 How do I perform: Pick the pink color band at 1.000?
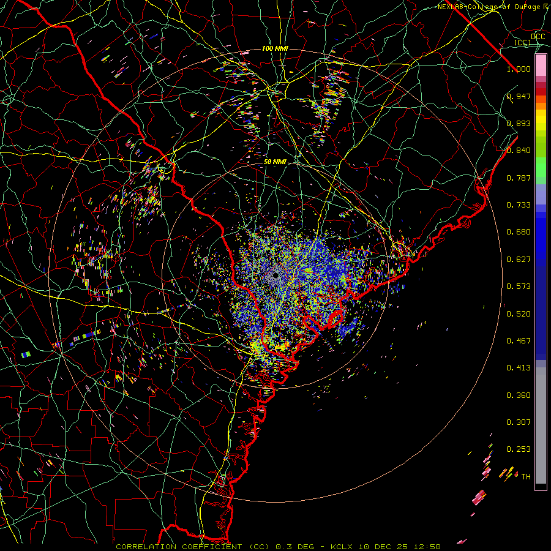(541, 66)
